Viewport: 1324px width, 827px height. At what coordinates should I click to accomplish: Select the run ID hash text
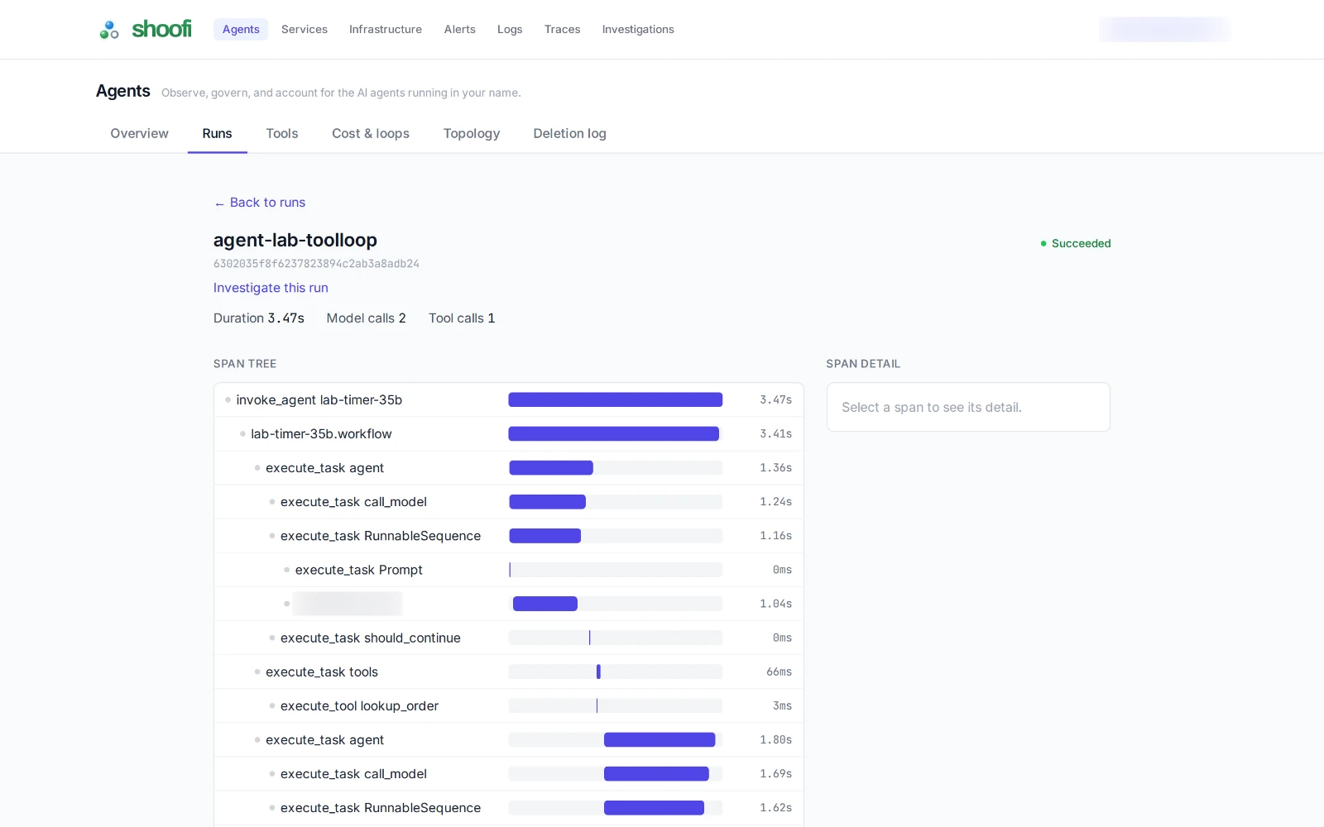pyautogui.click(x=316, y=264)
